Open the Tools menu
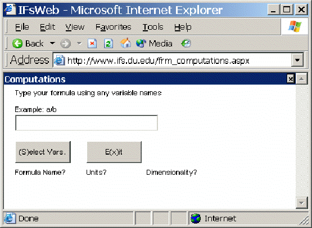The width and height of the screenshot is (312, 228). coord(153,27)
